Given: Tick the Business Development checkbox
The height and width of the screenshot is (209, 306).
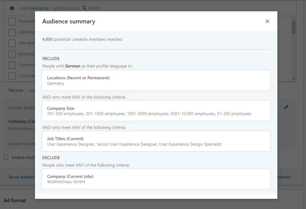Looking at the screenshot, I should tap(12, 54).
